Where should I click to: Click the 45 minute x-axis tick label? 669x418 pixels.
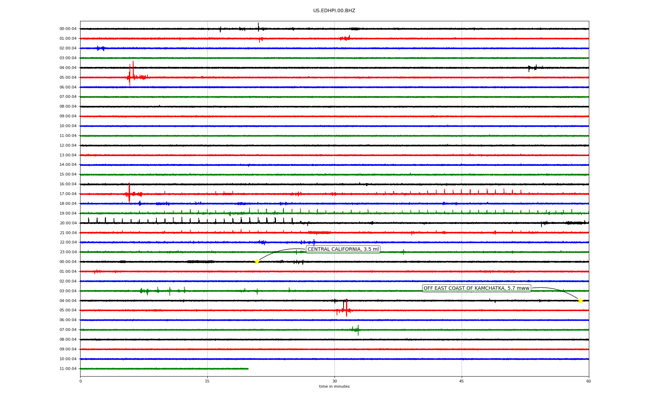462,381
